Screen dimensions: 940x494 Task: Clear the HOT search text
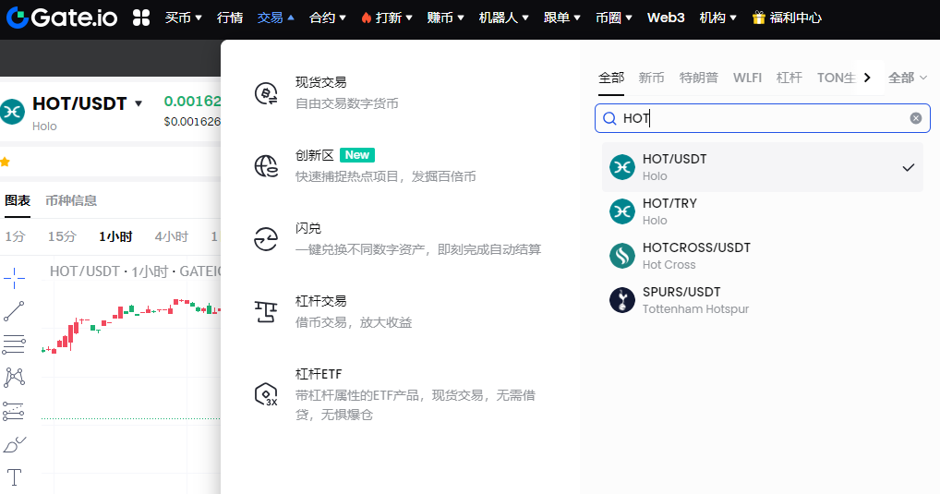[x=915, y=118]
